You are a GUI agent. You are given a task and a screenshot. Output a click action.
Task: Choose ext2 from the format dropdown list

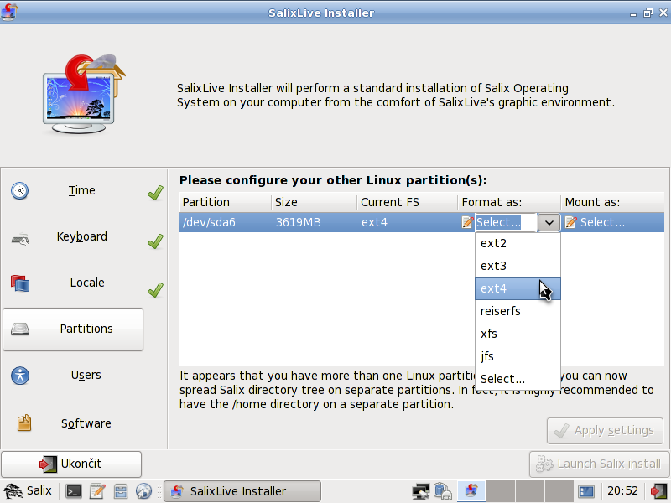(x=518, y=243)
